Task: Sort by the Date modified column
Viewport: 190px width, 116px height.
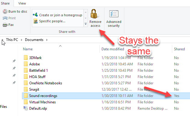Action: [113, 49]
